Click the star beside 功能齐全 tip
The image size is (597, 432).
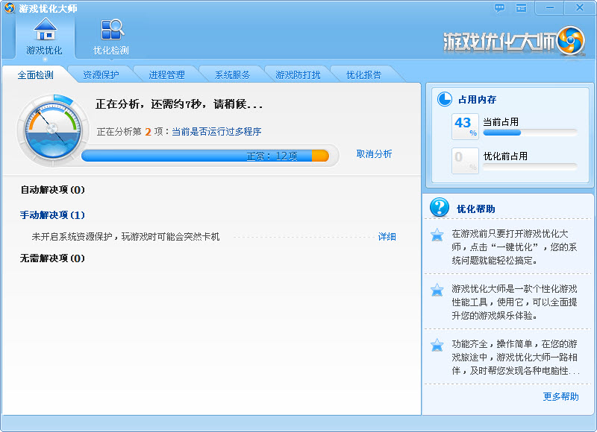click(x=437, y=345)
